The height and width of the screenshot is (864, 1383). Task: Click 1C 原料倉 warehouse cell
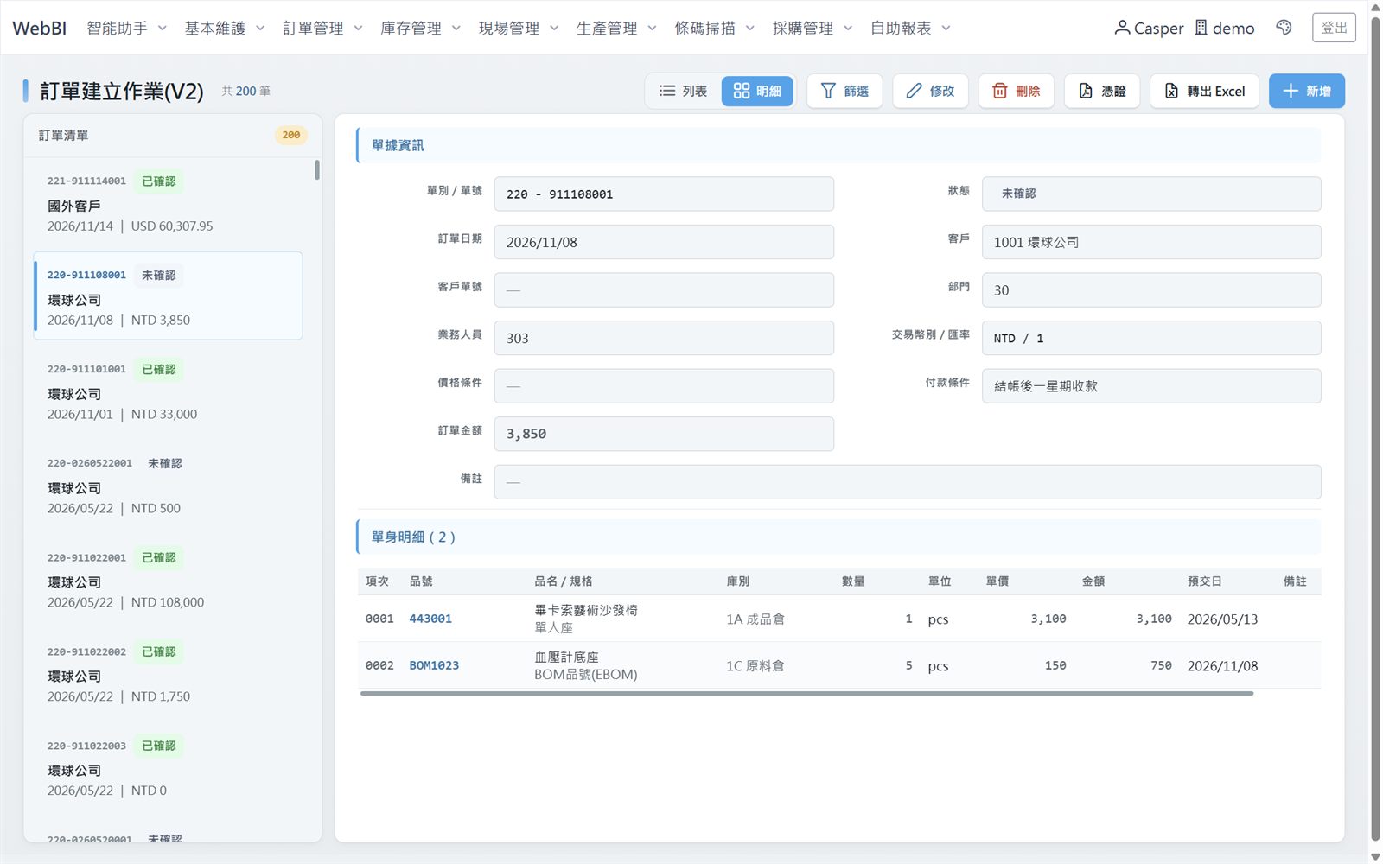click(x=755, y=665)
